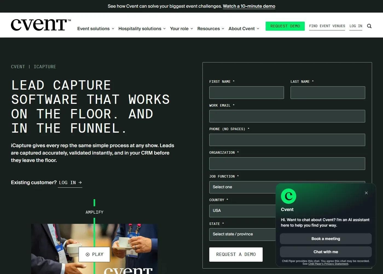Click the AMPLIFY label above the video
The image size is (383, 274).
94,212
